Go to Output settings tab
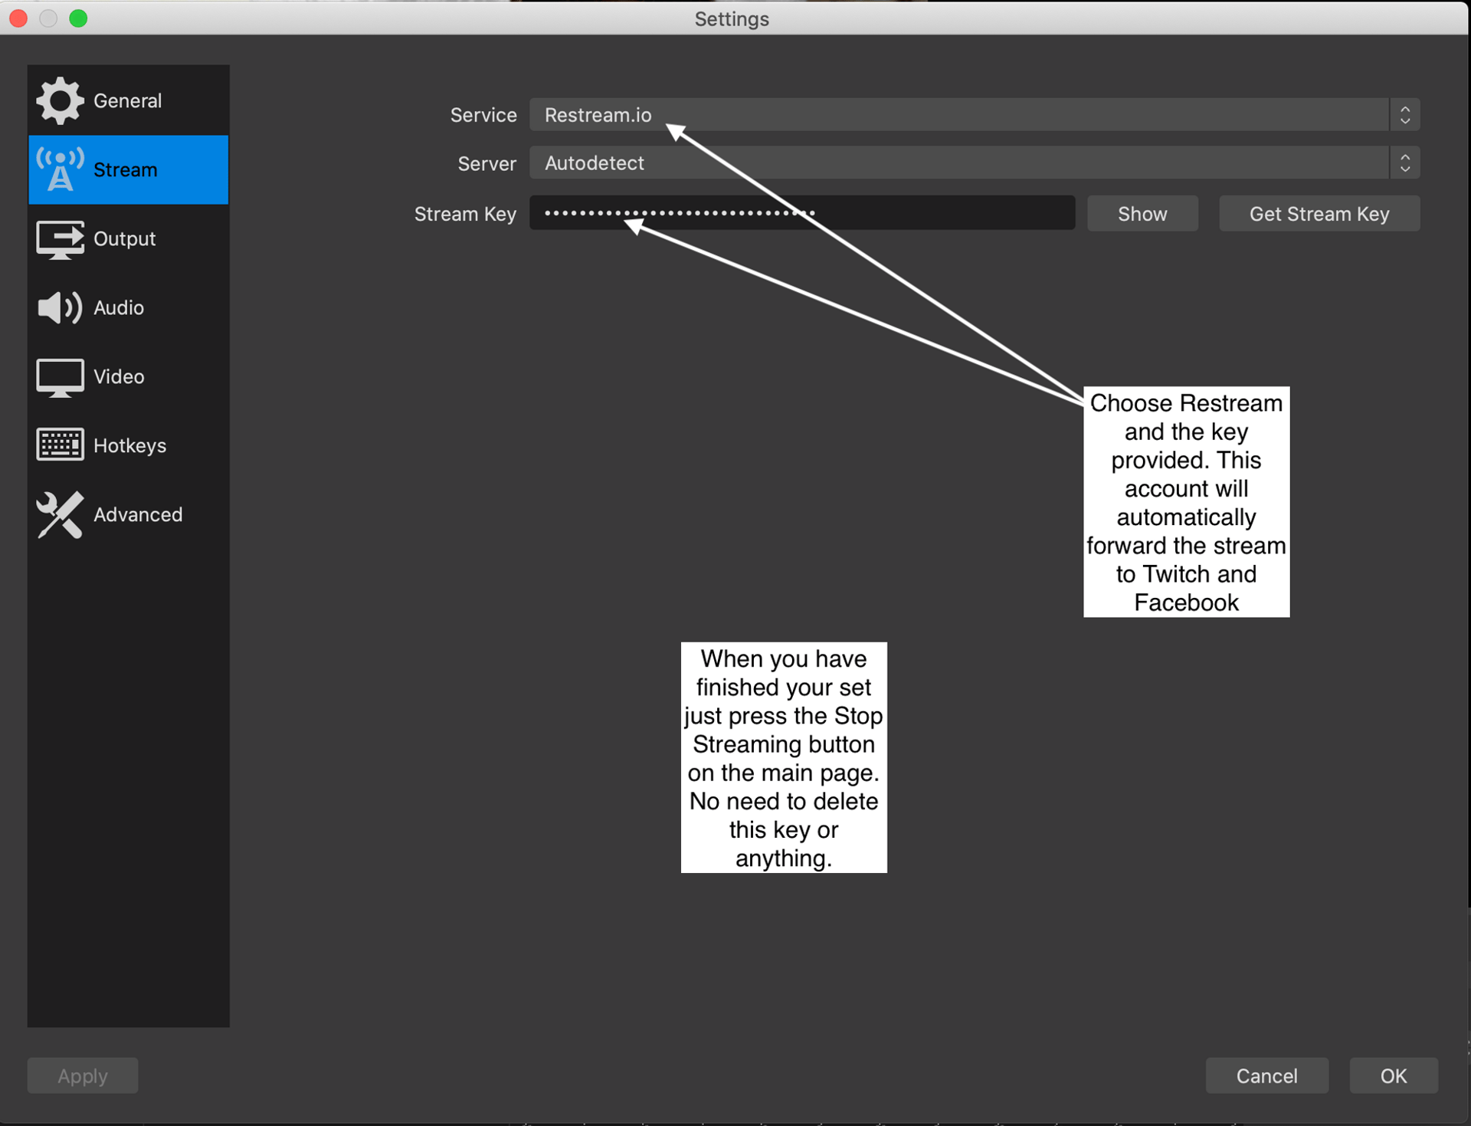This screenshot has width=1471, height=1126. pos(128,238)
